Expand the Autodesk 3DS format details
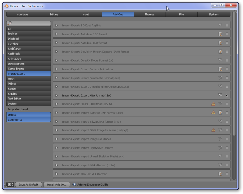243x194 pixels. (x=57, y=34)
